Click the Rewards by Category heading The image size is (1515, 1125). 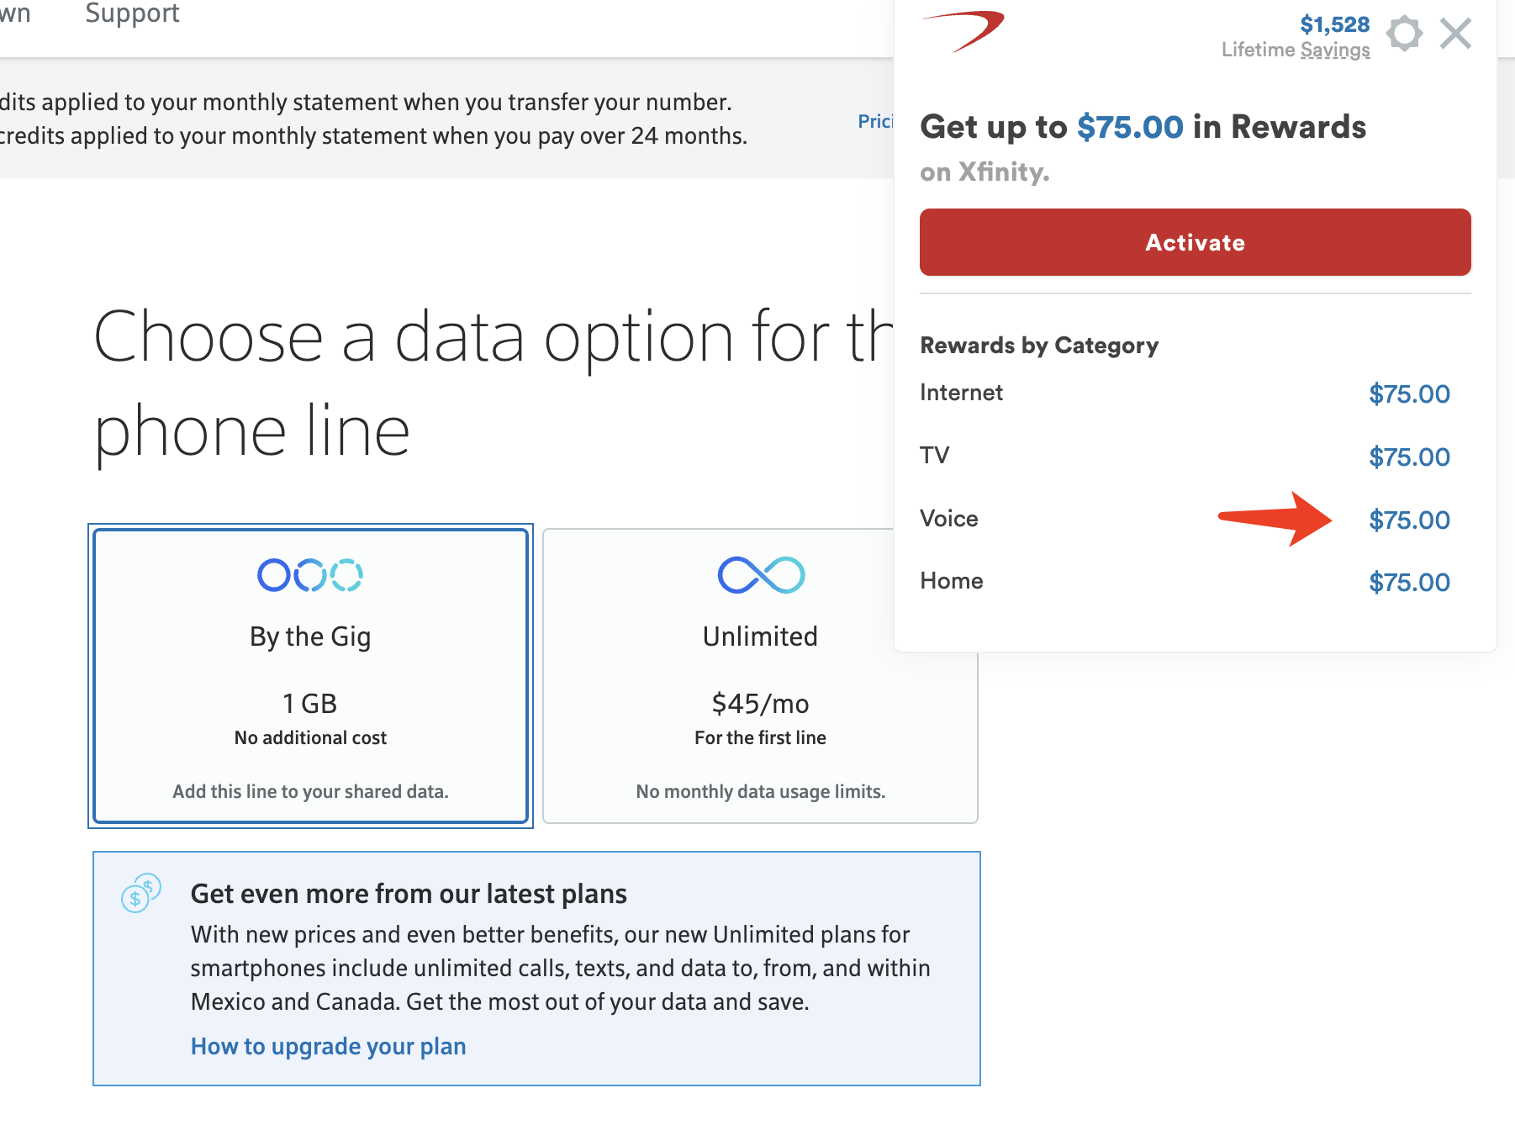(x=1039, y=346)
